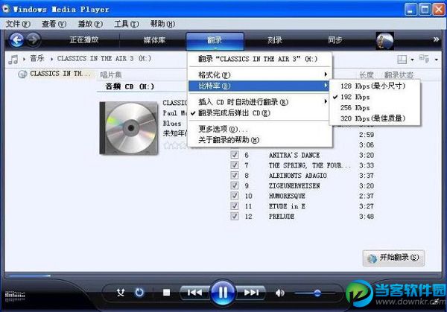Uncheck track 10 HUMORESQUE
447x312 pixels.
pyautogui.click(x=235, y=196)
